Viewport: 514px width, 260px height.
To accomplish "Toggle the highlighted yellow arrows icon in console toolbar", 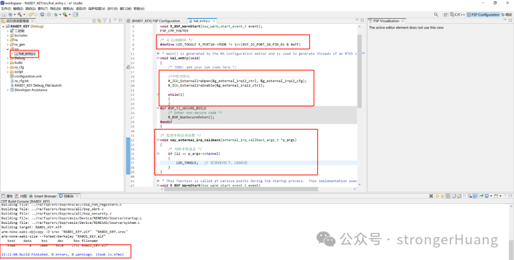I will (x=448, y=196).
